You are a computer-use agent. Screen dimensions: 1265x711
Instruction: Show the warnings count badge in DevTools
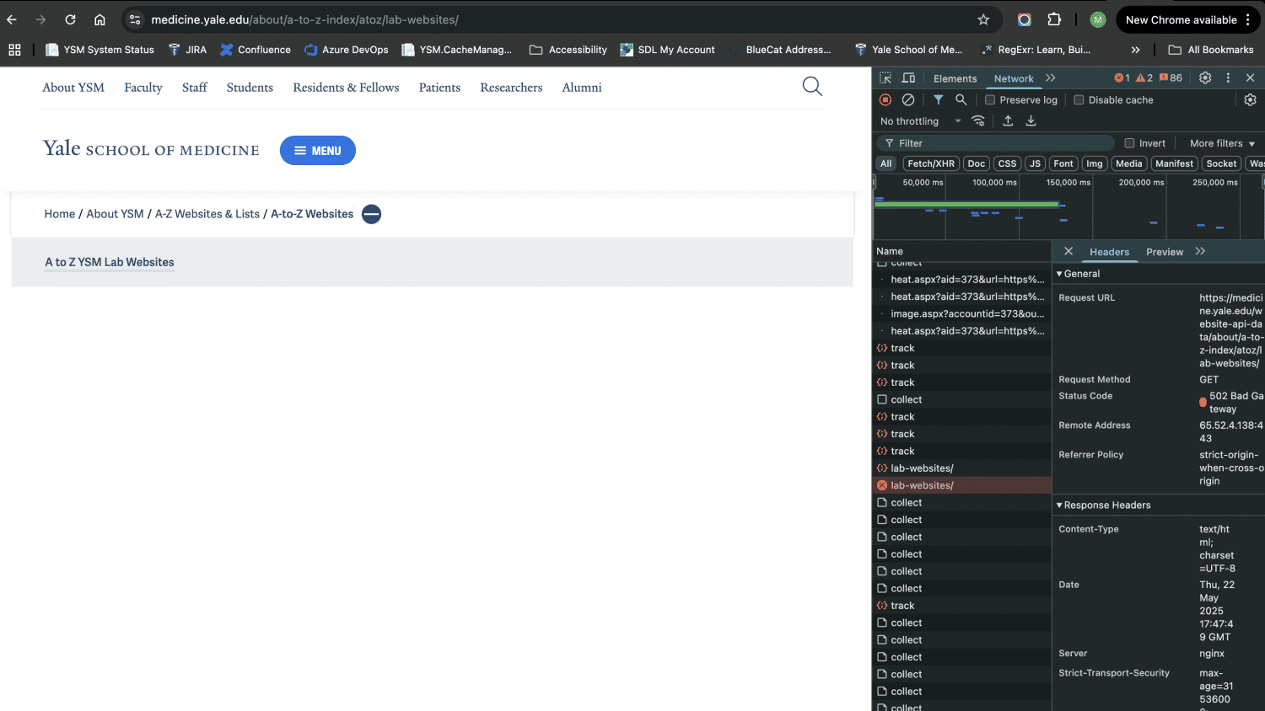click(1144, 78)
